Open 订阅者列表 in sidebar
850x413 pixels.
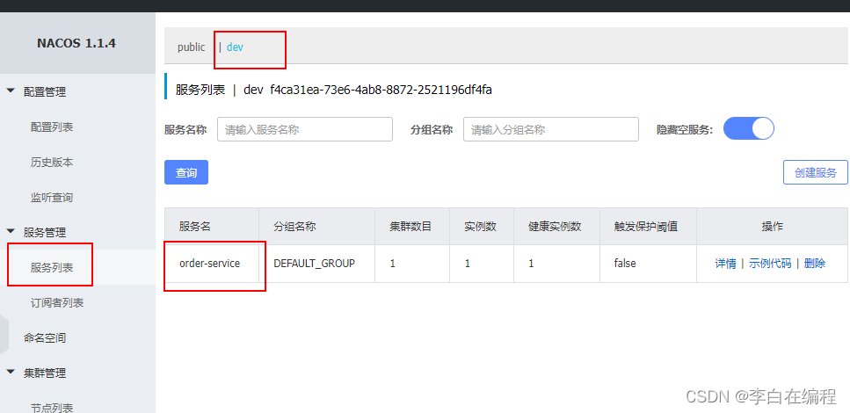point(57,302)
